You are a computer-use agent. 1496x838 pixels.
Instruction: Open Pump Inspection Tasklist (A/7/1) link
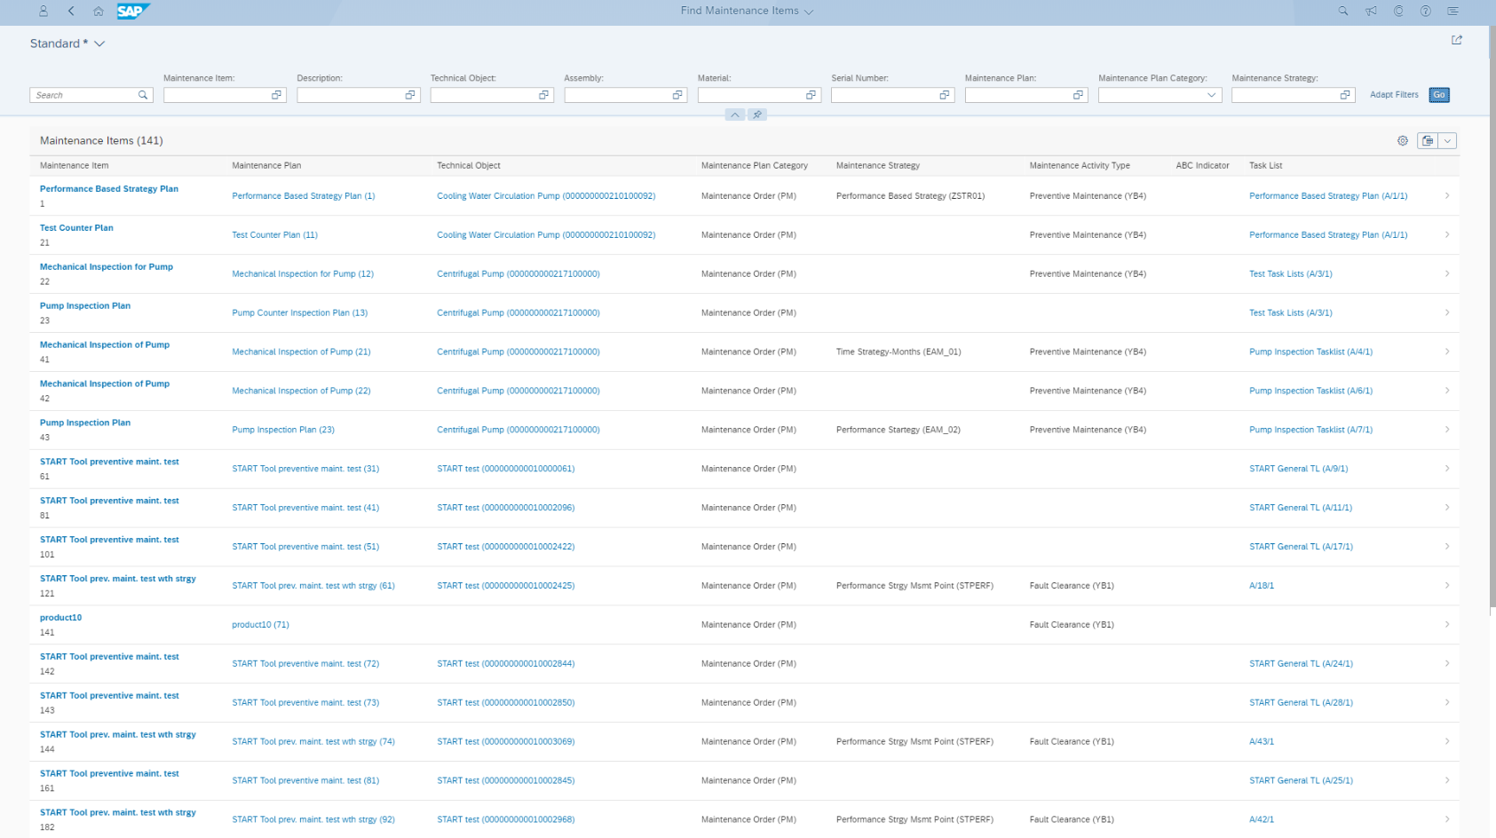click(x=1310, y=430)
